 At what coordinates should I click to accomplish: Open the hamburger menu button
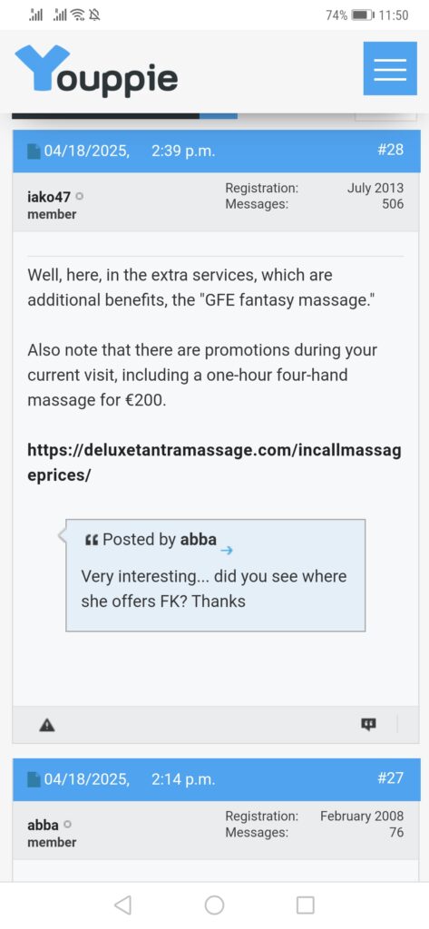tap(389, 69)
